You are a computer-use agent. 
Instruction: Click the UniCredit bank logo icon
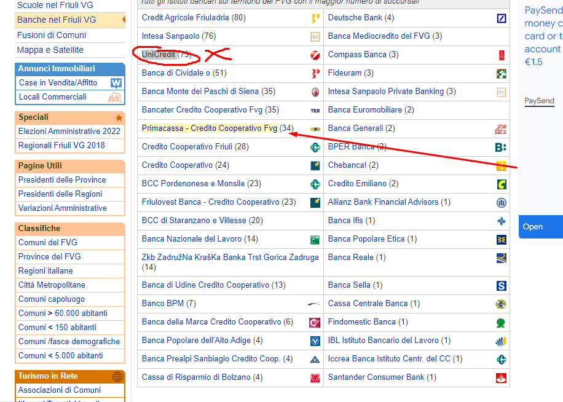click(x=315, y=55)
